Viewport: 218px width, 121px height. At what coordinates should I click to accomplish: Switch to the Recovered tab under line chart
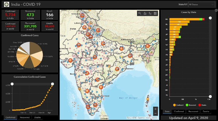[25, 117]
